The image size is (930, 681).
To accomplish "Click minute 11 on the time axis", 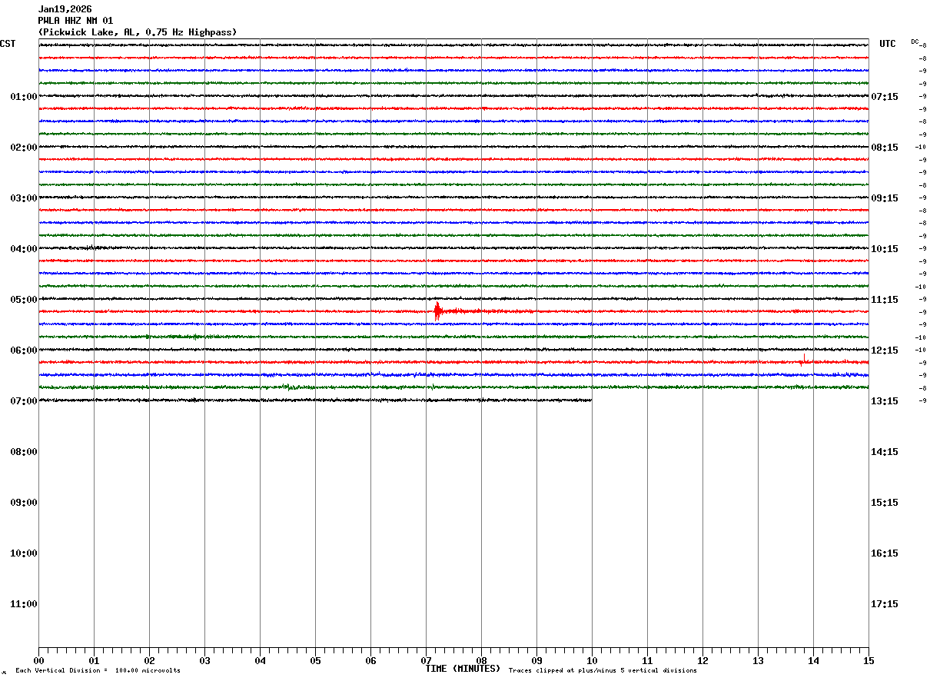I will [647, 660].
